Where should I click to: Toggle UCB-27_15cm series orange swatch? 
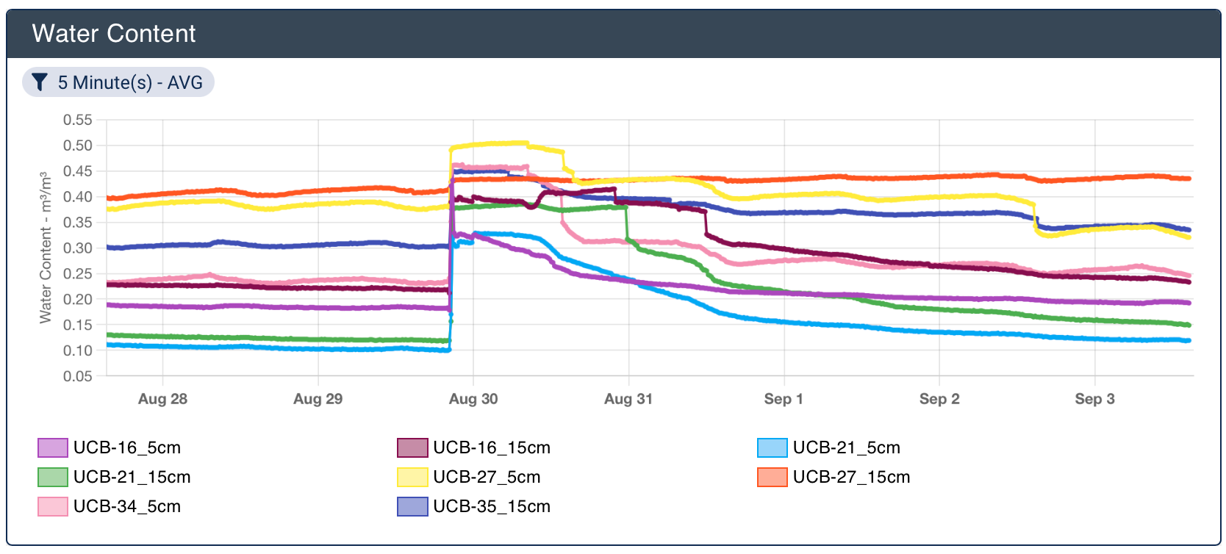click(x=772, y=477)
